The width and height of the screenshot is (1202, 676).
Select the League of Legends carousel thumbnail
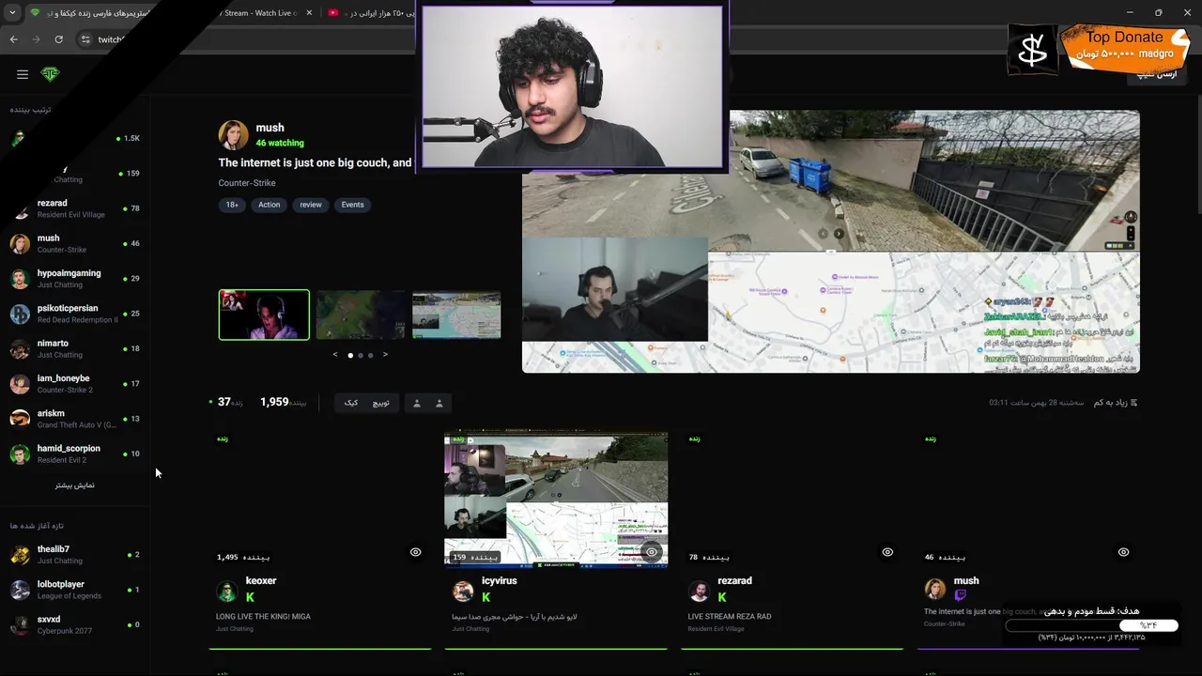click(361, 315)
